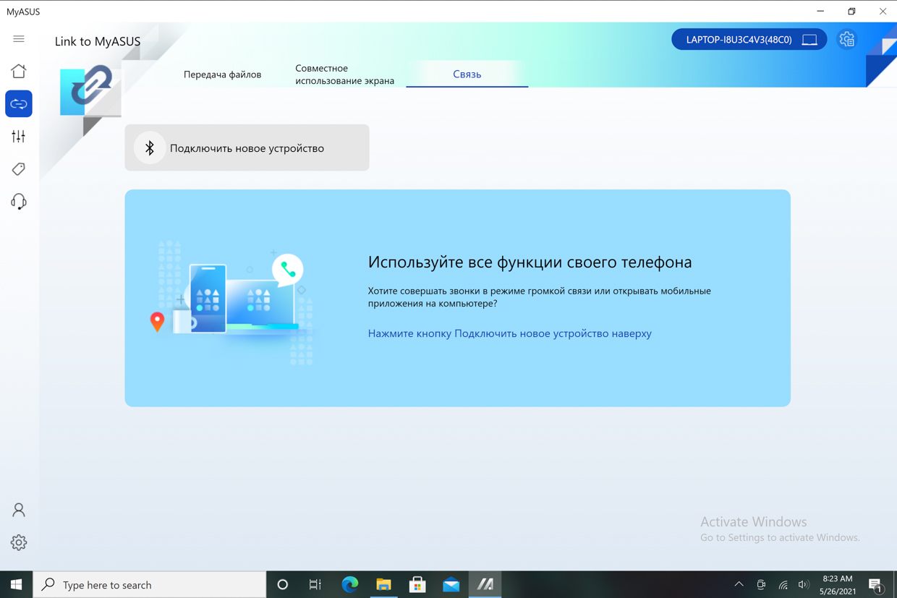This screenshot has height=598, width=897.
Task: Open Microsoft Edge from the taskbar
Action: click(x=350, y=584)
